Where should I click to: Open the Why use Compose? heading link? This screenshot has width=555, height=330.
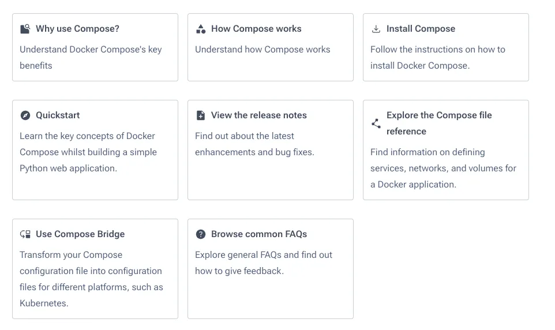pyautogui.click(x=77, y=29)
